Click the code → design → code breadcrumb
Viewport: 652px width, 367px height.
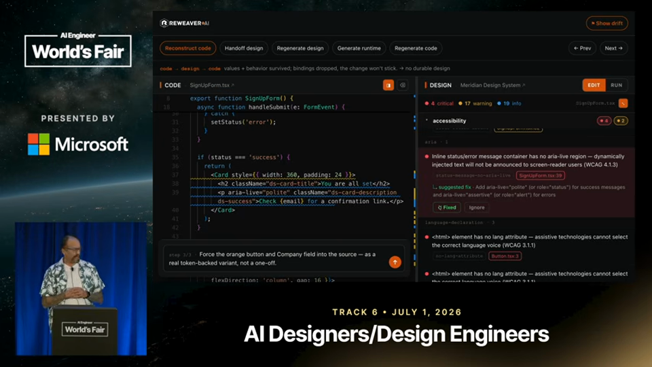click(190, 69)
